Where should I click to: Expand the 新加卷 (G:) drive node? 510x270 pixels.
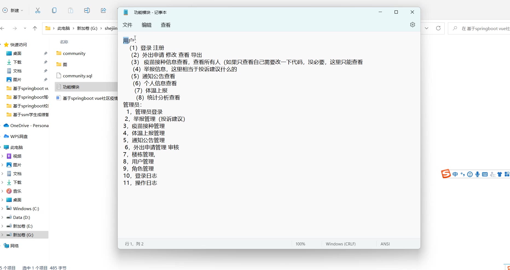pyautogui.click(x=2, y=235)
